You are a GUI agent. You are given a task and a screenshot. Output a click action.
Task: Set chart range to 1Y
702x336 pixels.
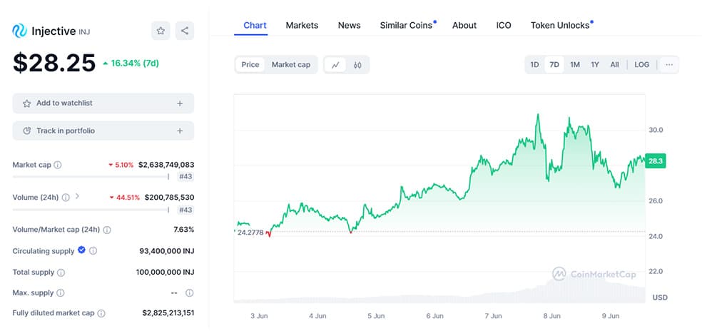click(x=594, y=65)
